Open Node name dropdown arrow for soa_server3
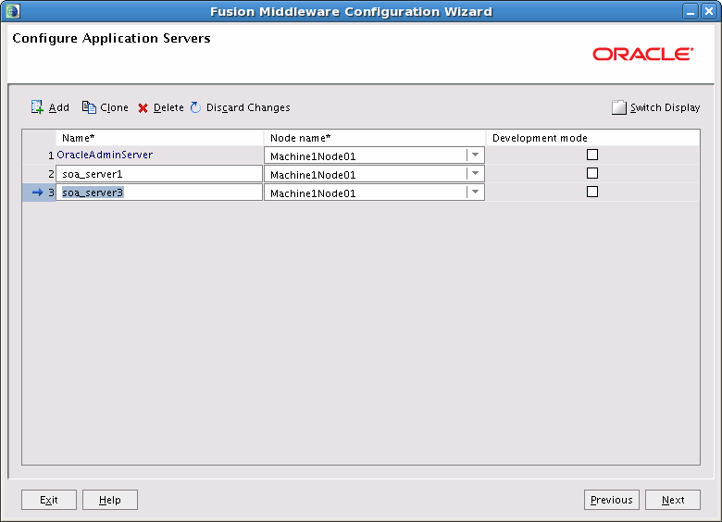Image resolution: width=722 pixels, height=522 pixels. 475,192
